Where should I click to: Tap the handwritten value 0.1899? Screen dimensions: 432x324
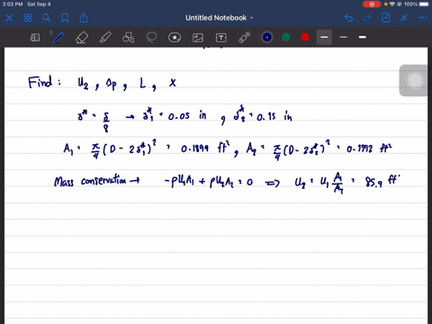click(194, 148)
